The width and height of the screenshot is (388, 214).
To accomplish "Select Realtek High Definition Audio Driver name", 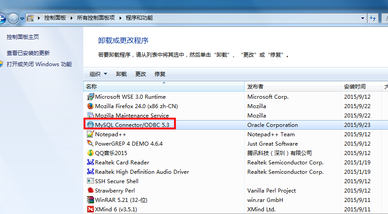I will click(142, 172).
